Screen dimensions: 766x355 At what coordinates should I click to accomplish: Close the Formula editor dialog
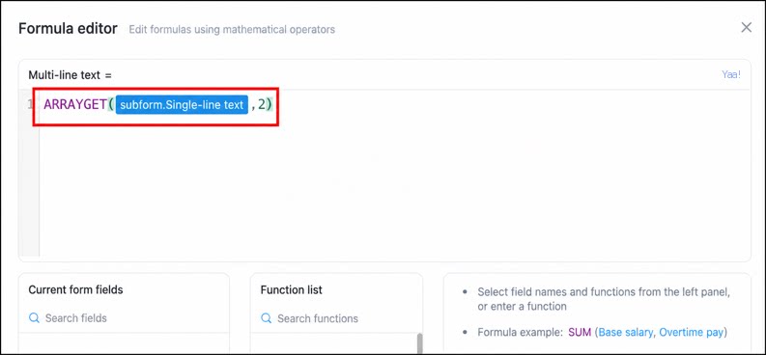[746, 27]
